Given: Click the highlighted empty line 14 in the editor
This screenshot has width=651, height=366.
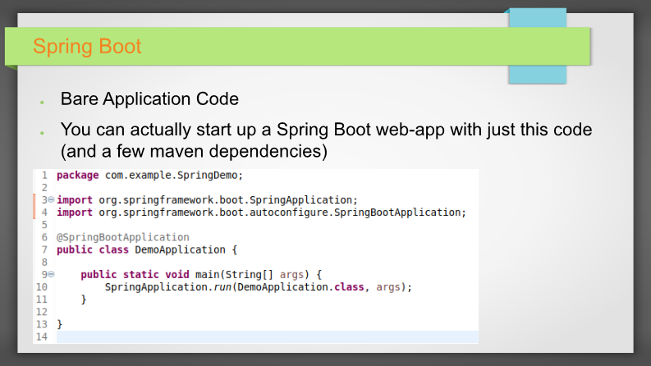Looking at the screenshot, I should 268,337.
